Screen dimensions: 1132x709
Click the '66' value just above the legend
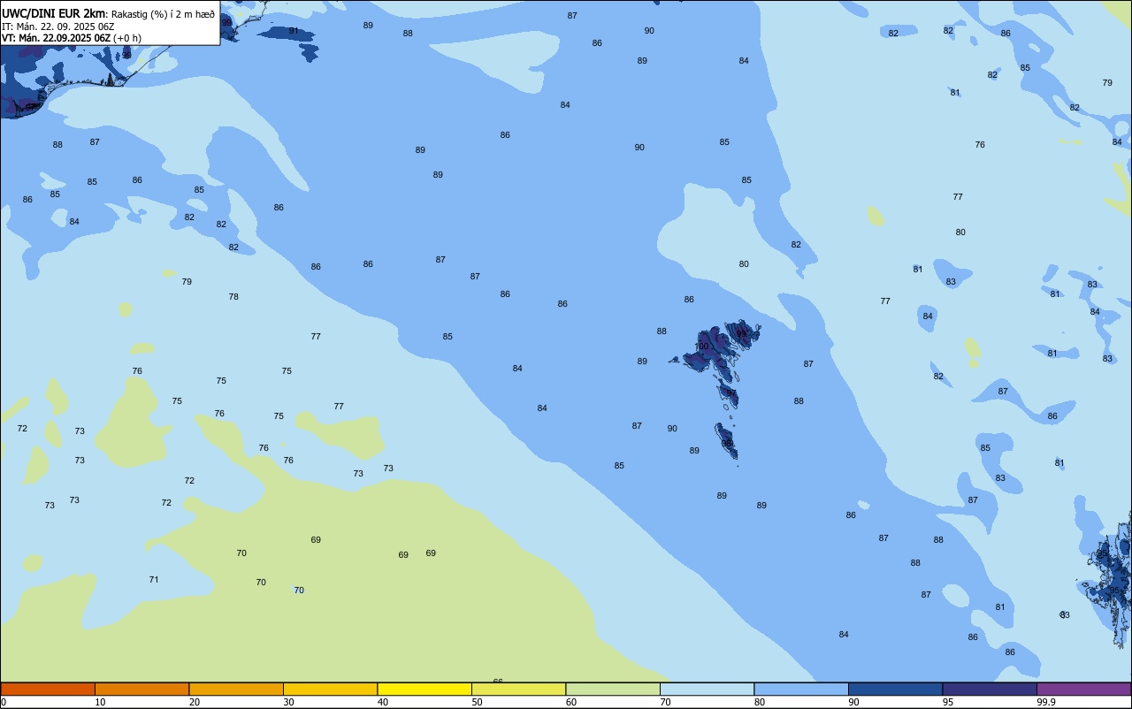tap(498, 681)
